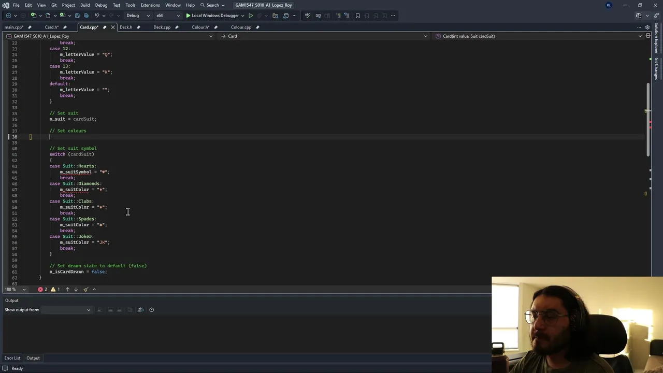Open the Solution Explorer side panel
Image resolution: width=663 pixels, height=373 pixels.
click(x=656, y=38)
